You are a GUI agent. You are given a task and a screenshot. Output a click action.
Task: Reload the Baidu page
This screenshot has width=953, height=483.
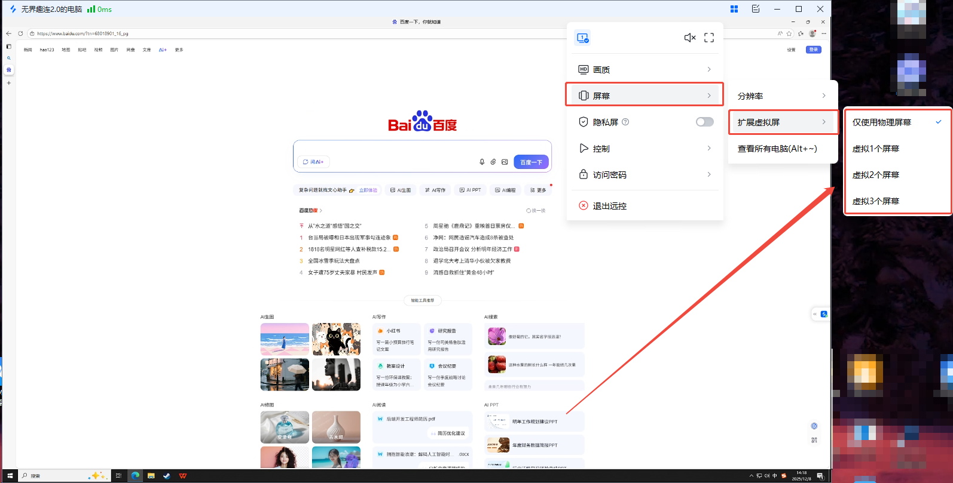[x=20, y=33]
